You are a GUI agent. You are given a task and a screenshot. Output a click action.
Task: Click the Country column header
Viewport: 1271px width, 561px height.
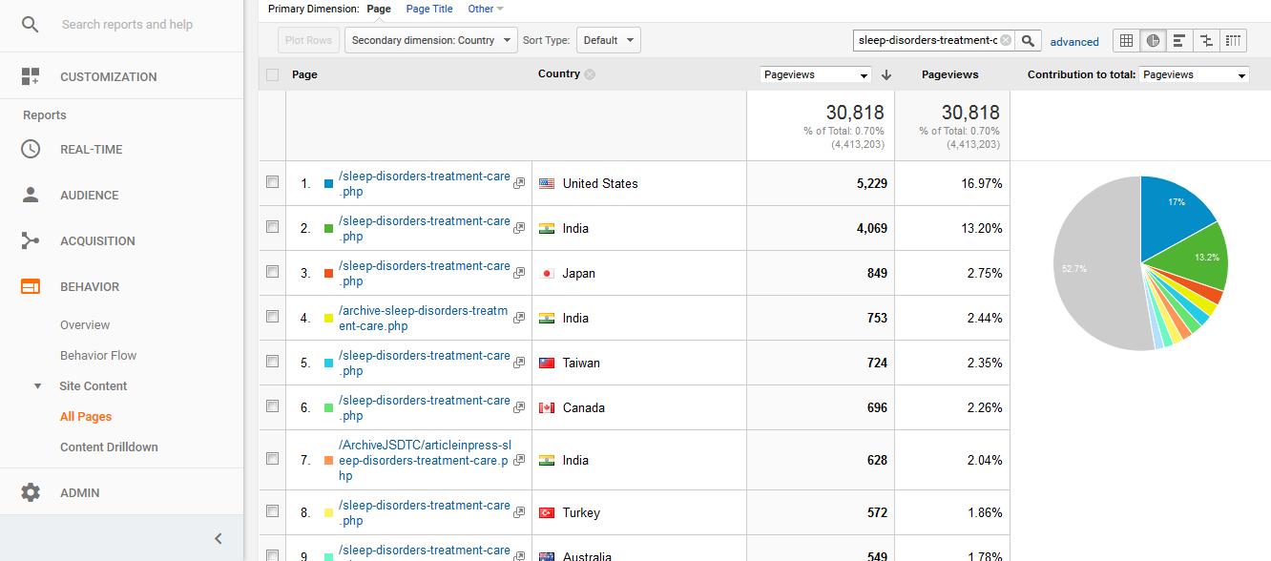click(559, 73)
